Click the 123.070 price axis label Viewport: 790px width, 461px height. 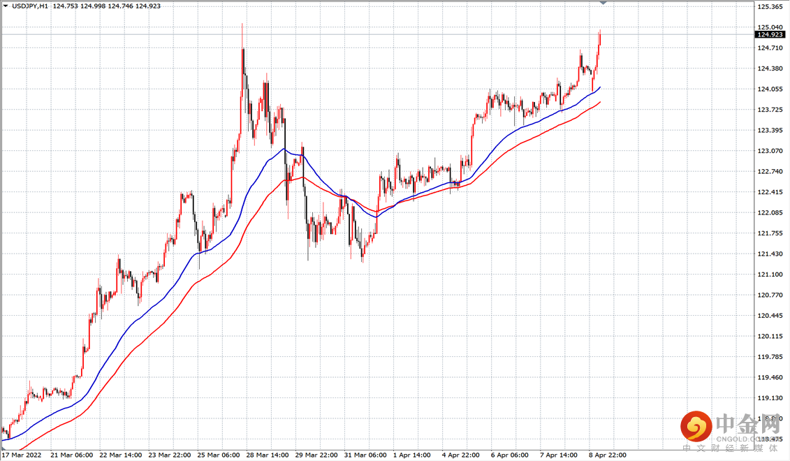point(770,151)
